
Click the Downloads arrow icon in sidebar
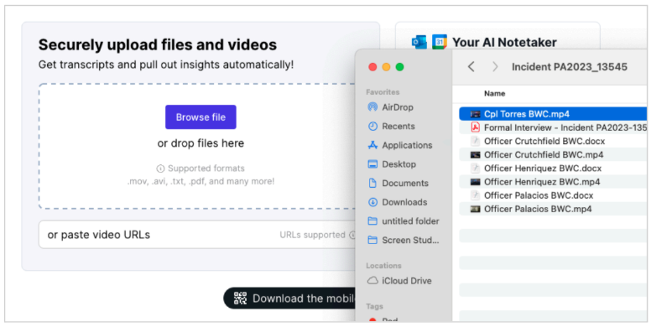tap(372, 202)
